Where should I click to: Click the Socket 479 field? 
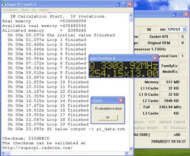pos(159,37)
